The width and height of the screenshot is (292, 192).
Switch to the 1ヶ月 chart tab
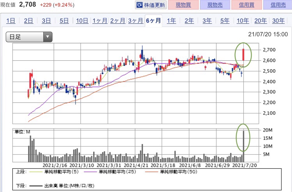click(x=100, y=21)
